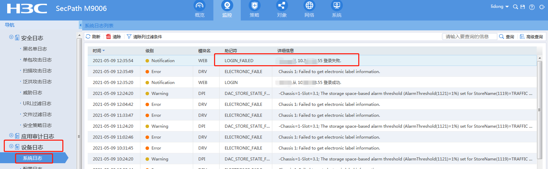
Task: Open the lidong user dropdown
Action: pos(499,6)
